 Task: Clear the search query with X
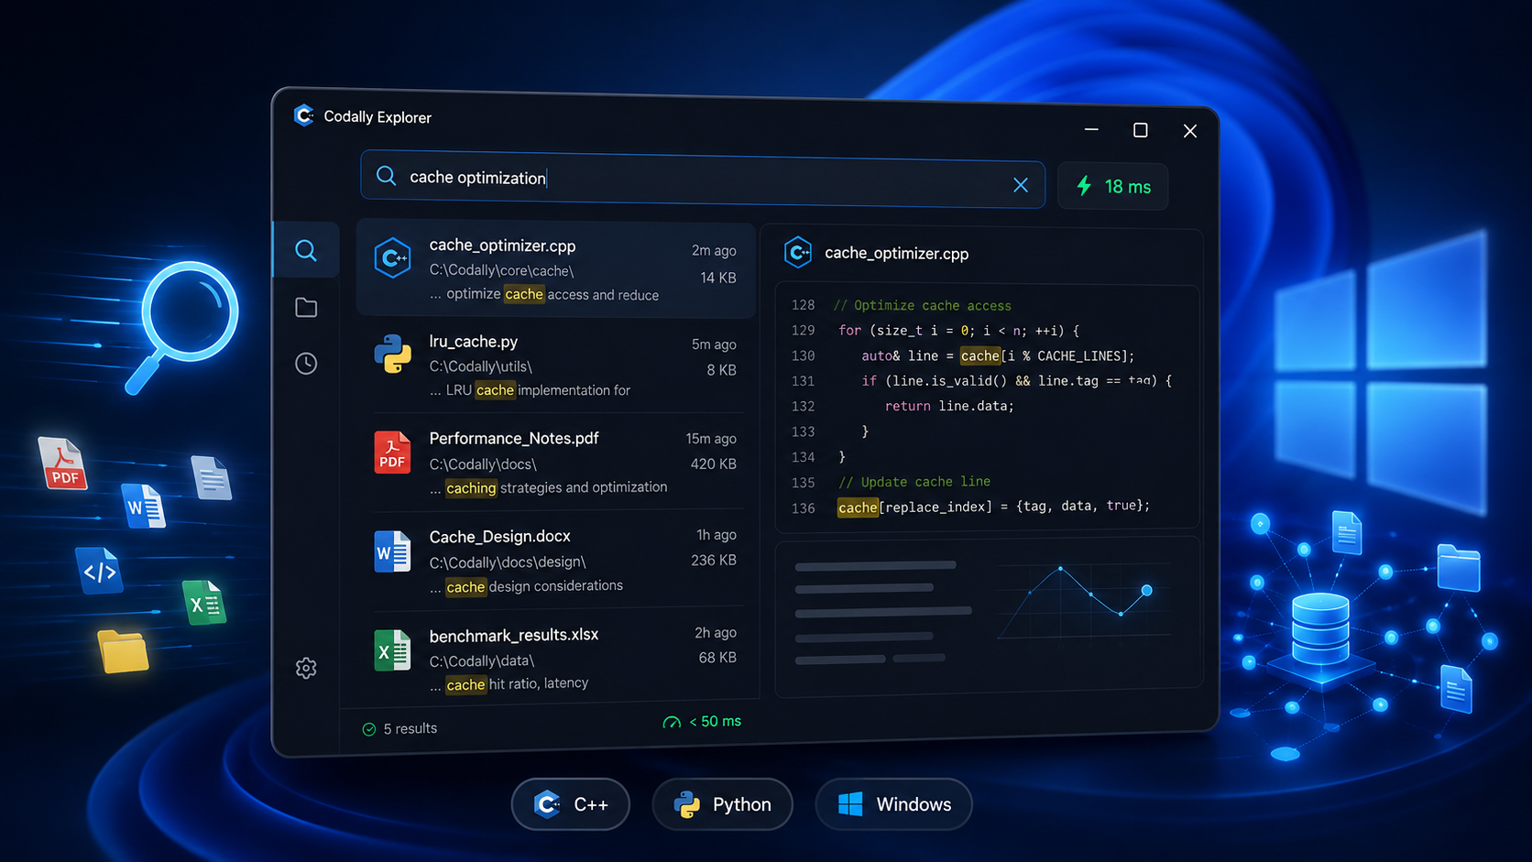(x=1021, y=185)
